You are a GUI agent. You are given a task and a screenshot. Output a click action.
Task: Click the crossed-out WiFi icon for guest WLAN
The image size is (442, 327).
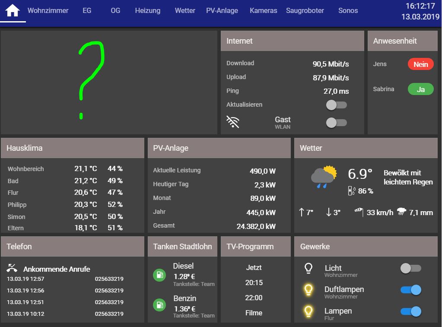click(233, 122)
